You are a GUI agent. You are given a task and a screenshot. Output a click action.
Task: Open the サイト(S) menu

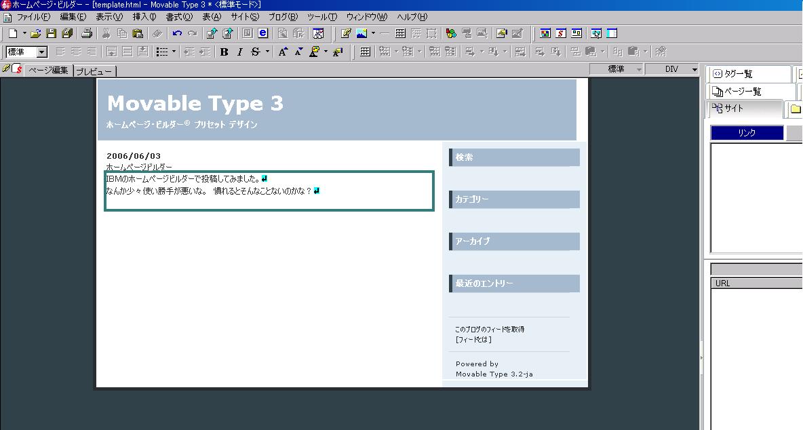coord(244,17)
